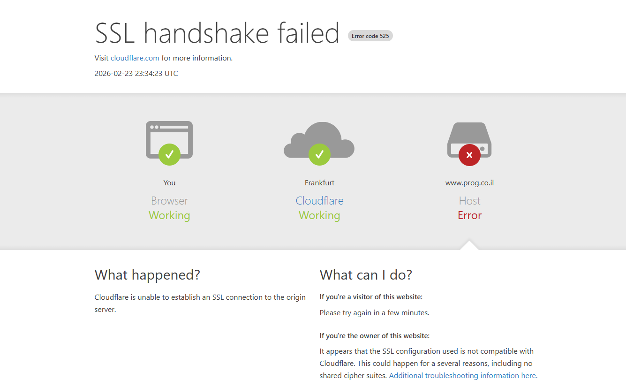
Task: Click the error timestamp text
Action: [x=136, y=73]
